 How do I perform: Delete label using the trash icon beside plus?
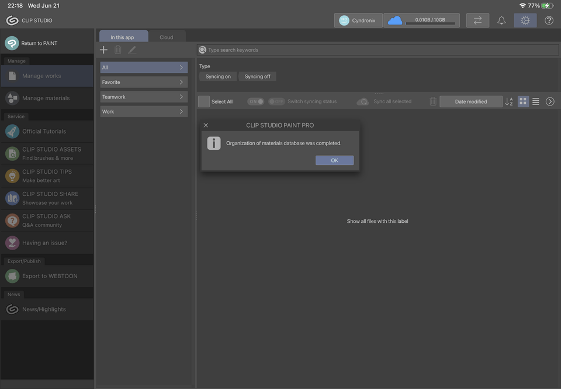point(117,50)
